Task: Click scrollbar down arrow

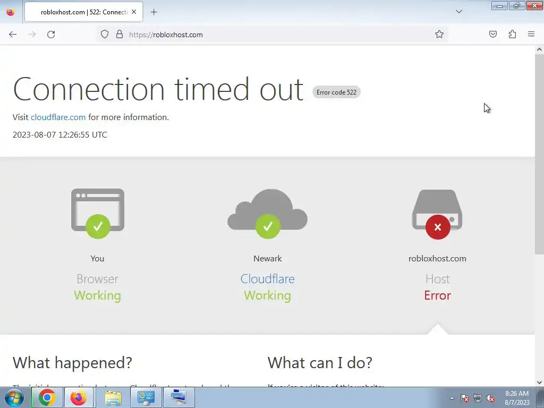Action: [x=539, y=382]
